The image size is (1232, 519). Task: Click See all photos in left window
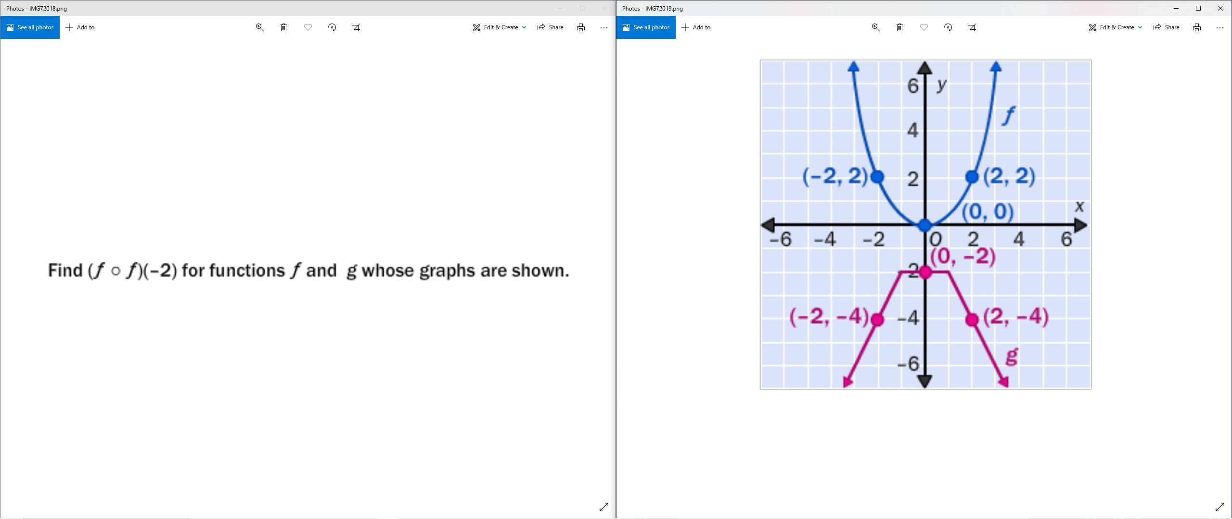[x=30, y=27]
